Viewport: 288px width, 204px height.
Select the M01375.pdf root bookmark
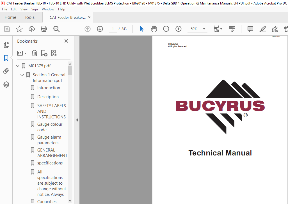(39, 66)
